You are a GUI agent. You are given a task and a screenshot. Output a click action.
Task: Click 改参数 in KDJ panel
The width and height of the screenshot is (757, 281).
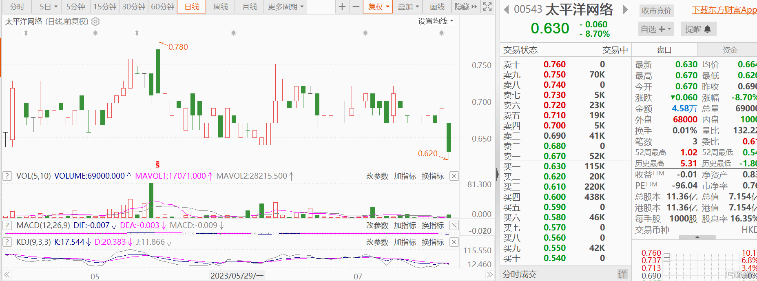click(377, 242)
